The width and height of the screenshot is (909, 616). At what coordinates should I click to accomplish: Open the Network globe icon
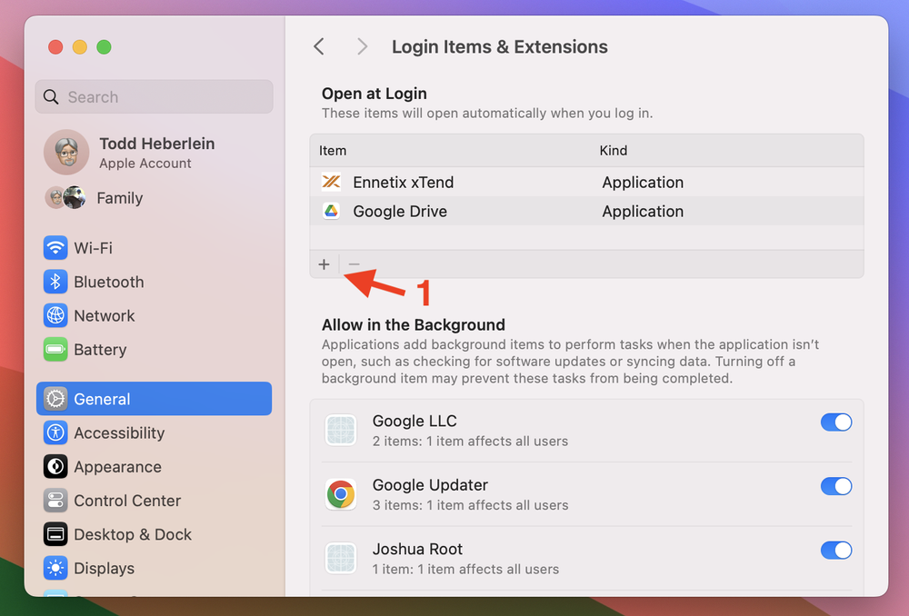[55, 316]
